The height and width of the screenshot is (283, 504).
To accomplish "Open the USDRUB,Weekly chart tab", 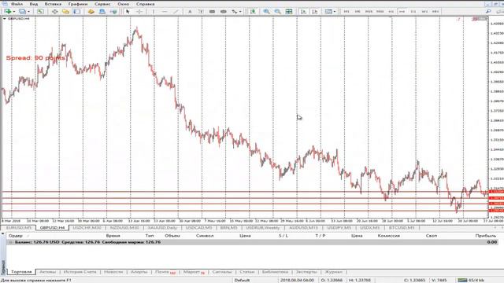I will coord(262,227).
